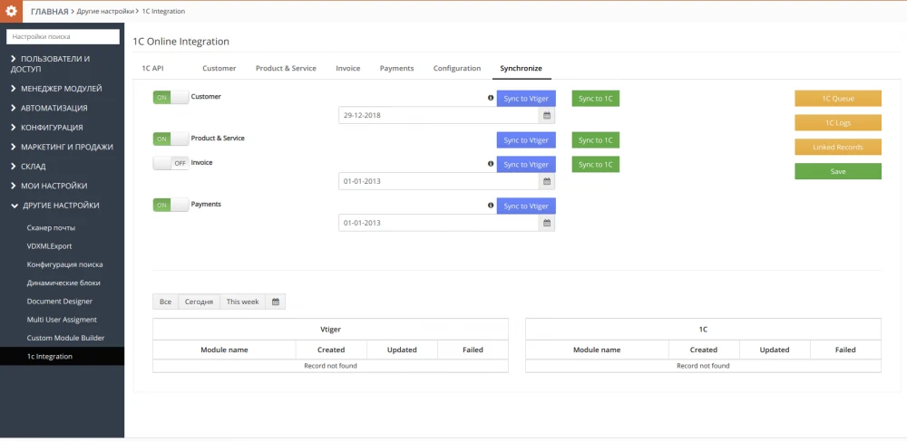Click Sync to Vtiger for Invoice
907x441 pixels.
click(526, 165)
